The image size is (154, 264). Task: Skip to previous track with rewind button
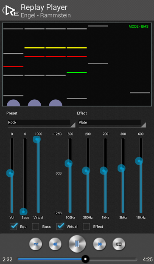(55, 244)
